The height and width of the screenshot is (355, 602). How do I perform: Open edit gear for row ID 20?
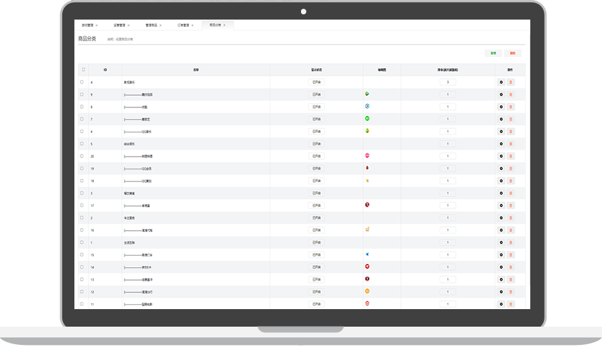click(501, 156)
